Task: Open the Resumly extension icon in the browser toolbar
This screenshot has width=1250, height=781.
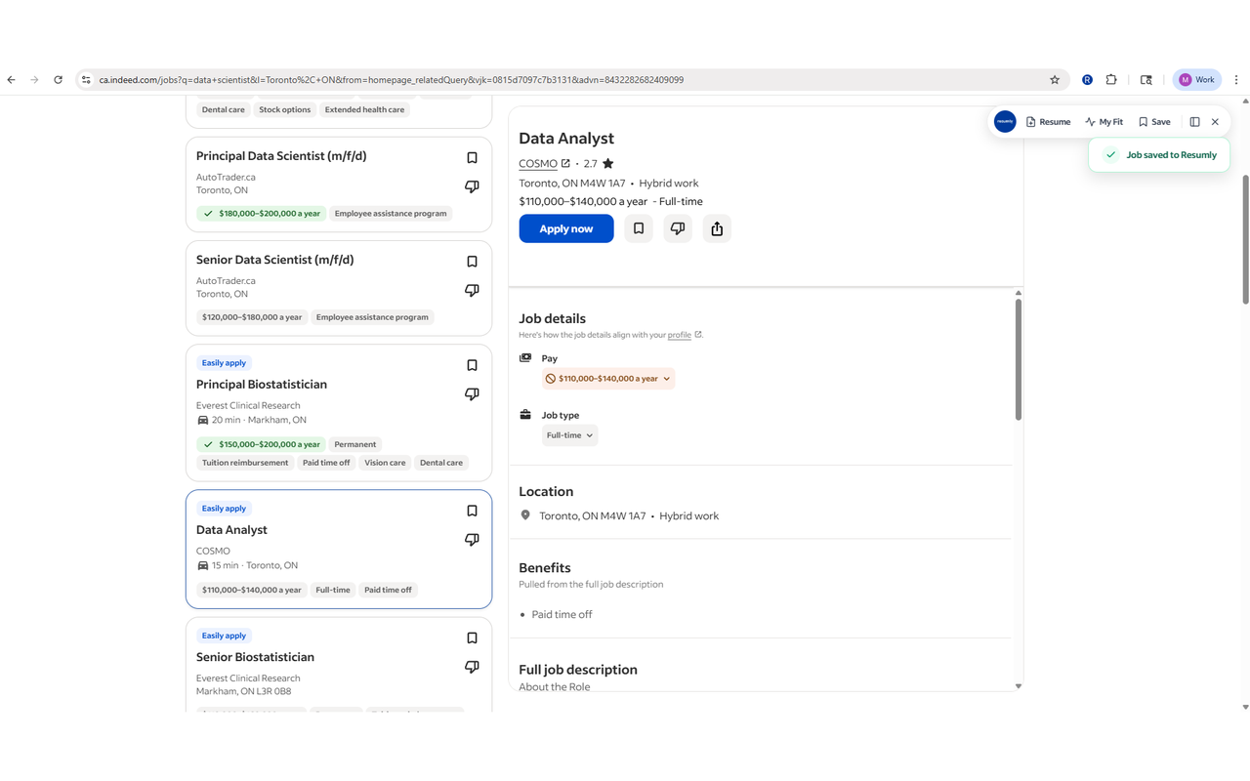Action: [1087, 80]
